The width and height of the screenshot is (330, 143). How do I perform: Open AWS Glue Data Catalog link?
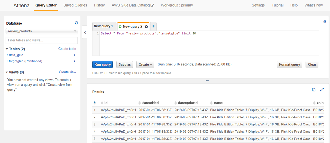click(133, 5)
